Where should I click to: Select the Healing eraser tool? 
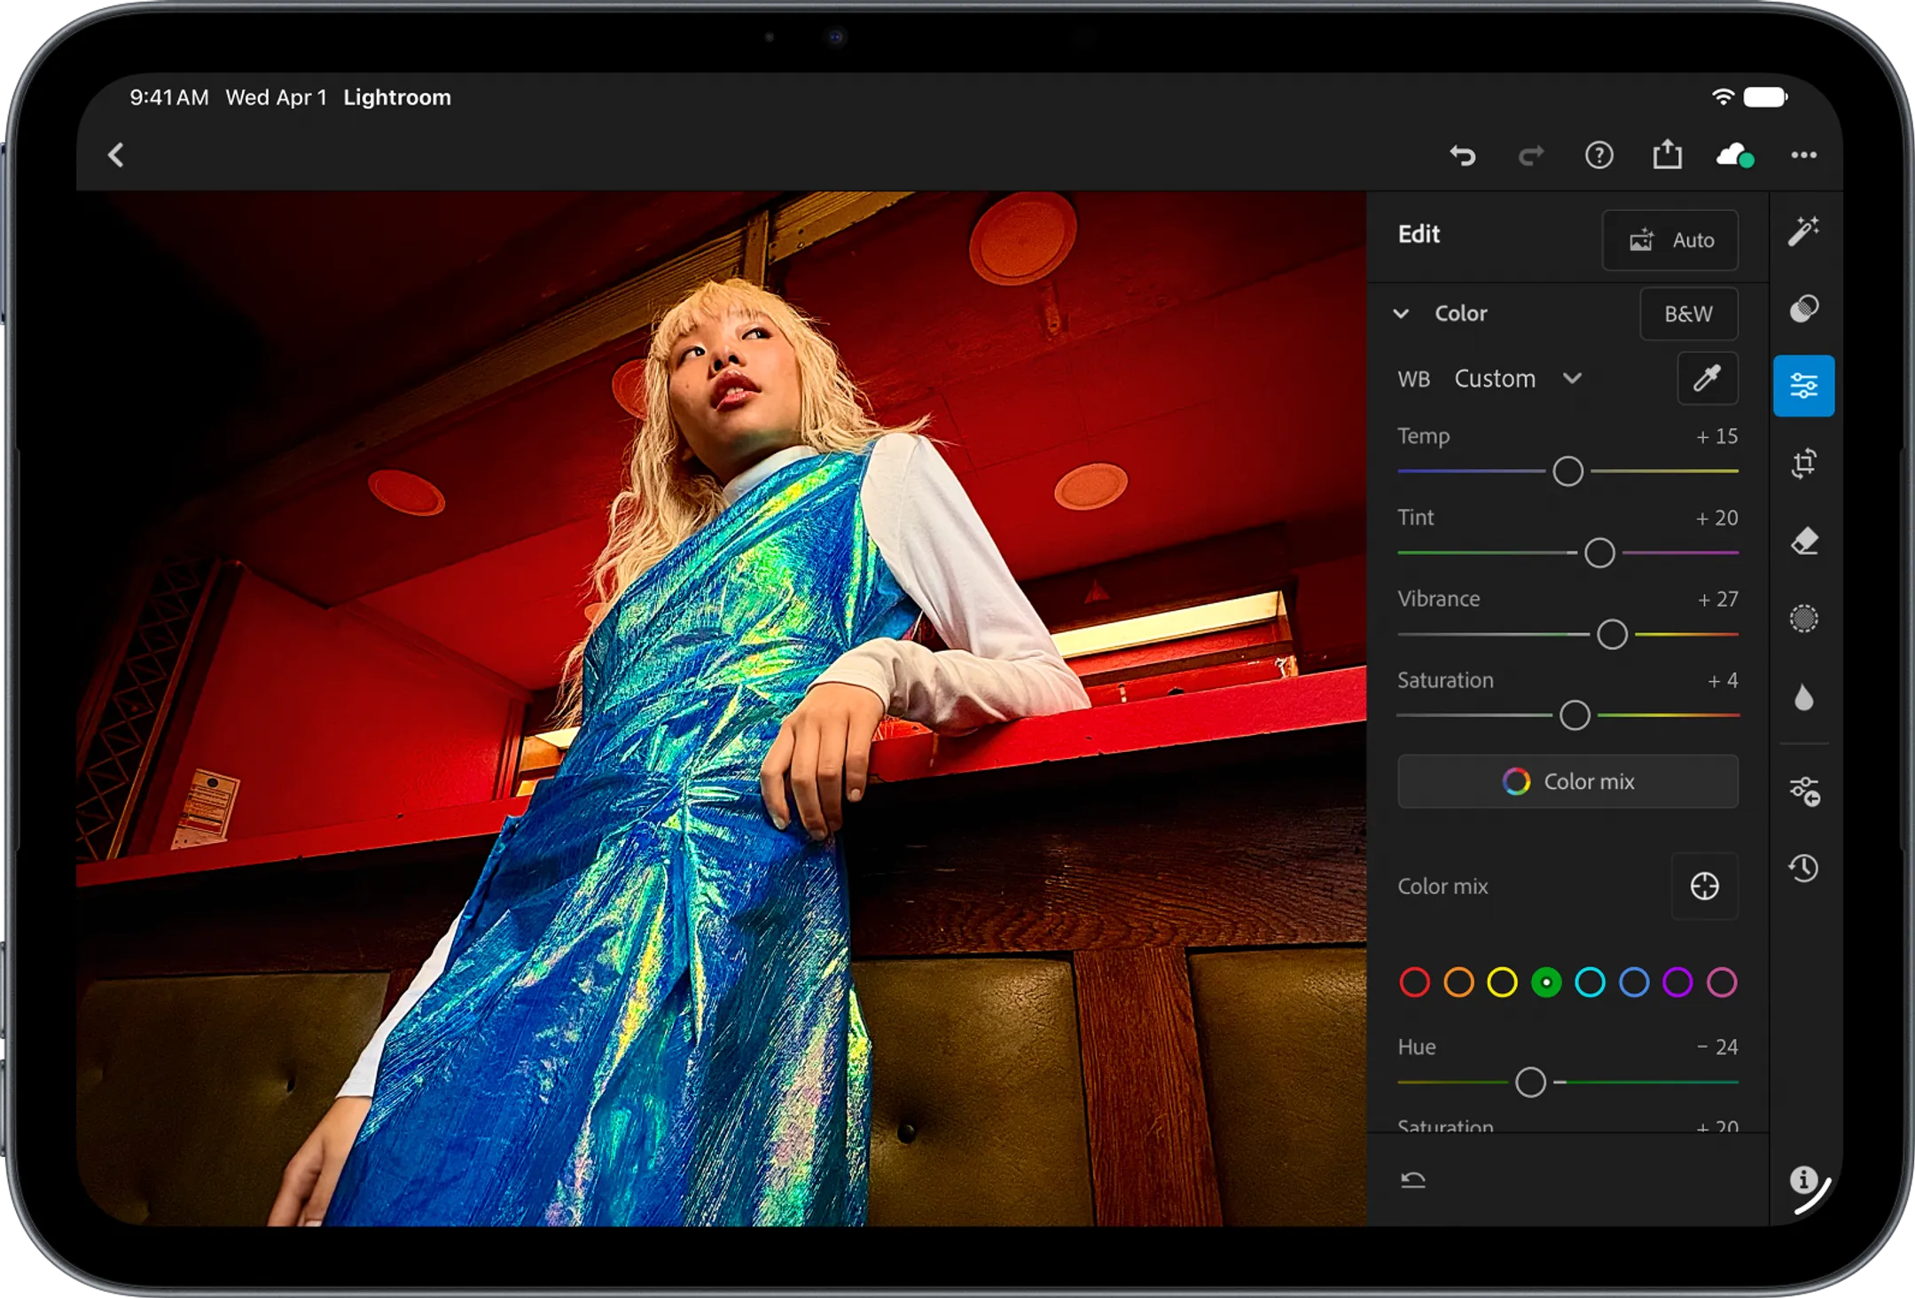click(x=1803, y=541)
